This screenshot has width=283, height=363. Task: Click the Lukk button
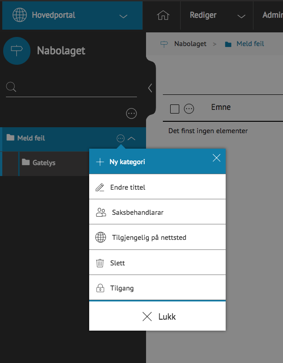[157, 316]
